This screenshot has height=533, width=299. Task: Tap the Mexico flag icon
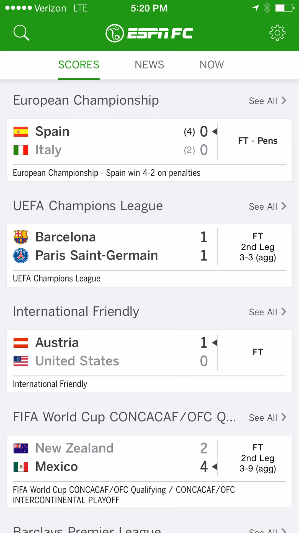21,467
